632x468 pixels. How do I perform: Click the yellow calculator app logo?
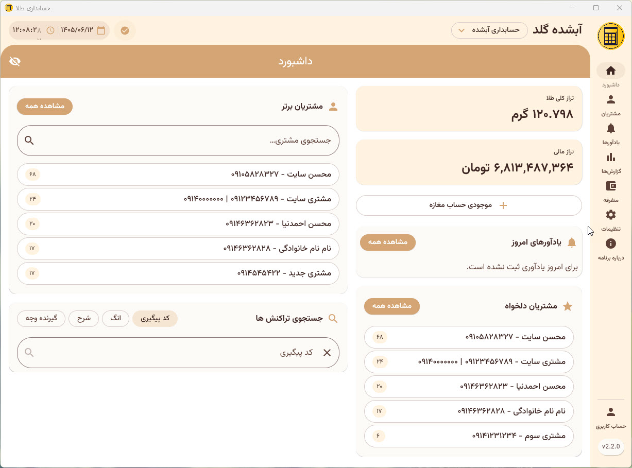point(611,37)
